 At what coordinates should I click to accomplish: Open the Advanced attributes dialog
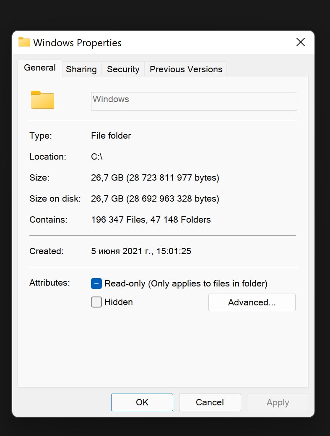252,302
